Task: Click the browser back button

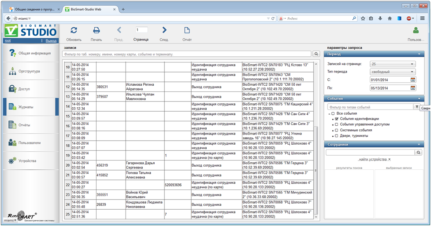Action: click(8, 18)
